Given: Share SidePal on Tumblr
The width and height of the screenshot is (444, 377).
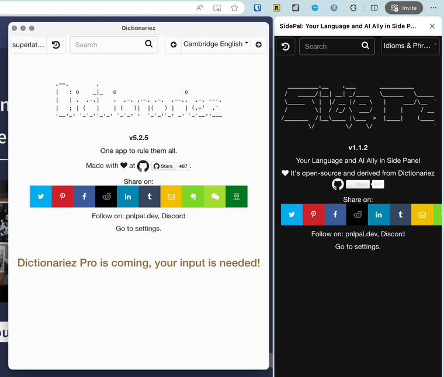Looking at the screenshot, I should (x=400, y=215).
